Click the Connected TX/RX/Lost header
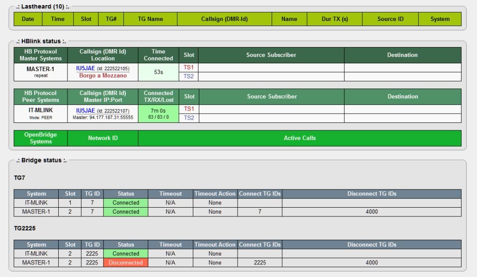 [x=158, y=96]
